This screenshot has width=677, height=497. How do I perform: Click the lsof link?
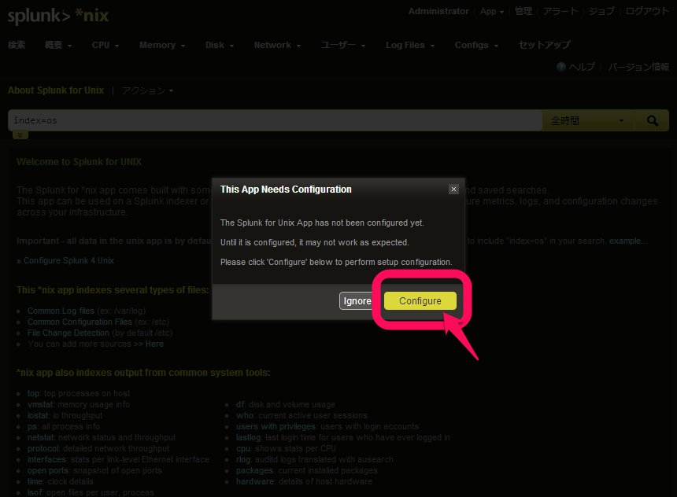tap(35, 493)
